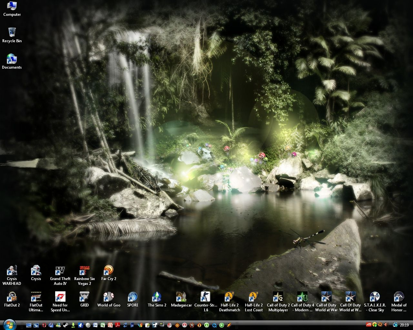Image resolution: width=413 pixels, height=330 pixels.
Task: Click the Fraps 99 monitor taskbar icon
Action: (x=162, y=325)
